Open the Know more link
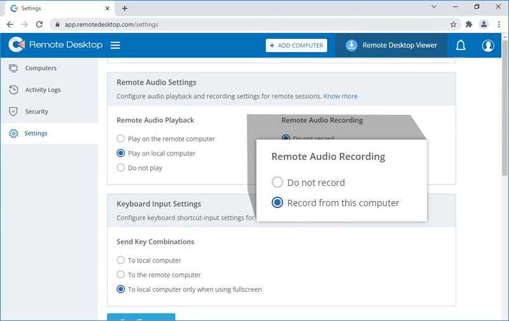 tap(340, 96)
